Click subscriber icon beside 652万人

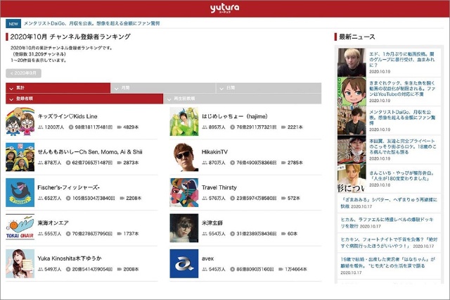point(41,198)
